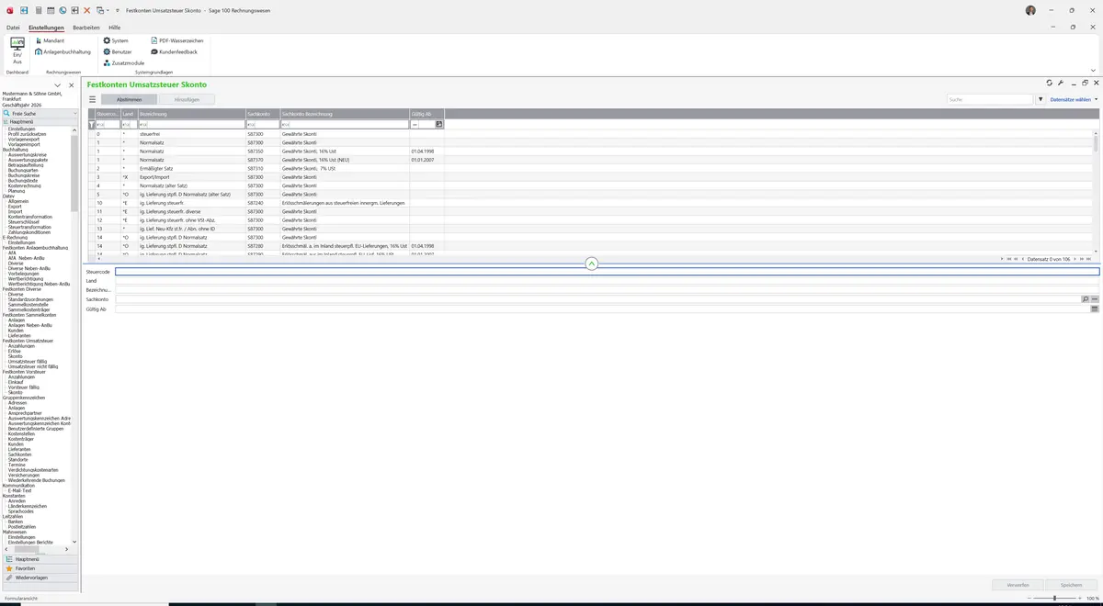Image resolution: width=1103 pixels, height=606 pixels.
Task: Select Buchungskreise in the navigation tree
Action: click(23, 175)
